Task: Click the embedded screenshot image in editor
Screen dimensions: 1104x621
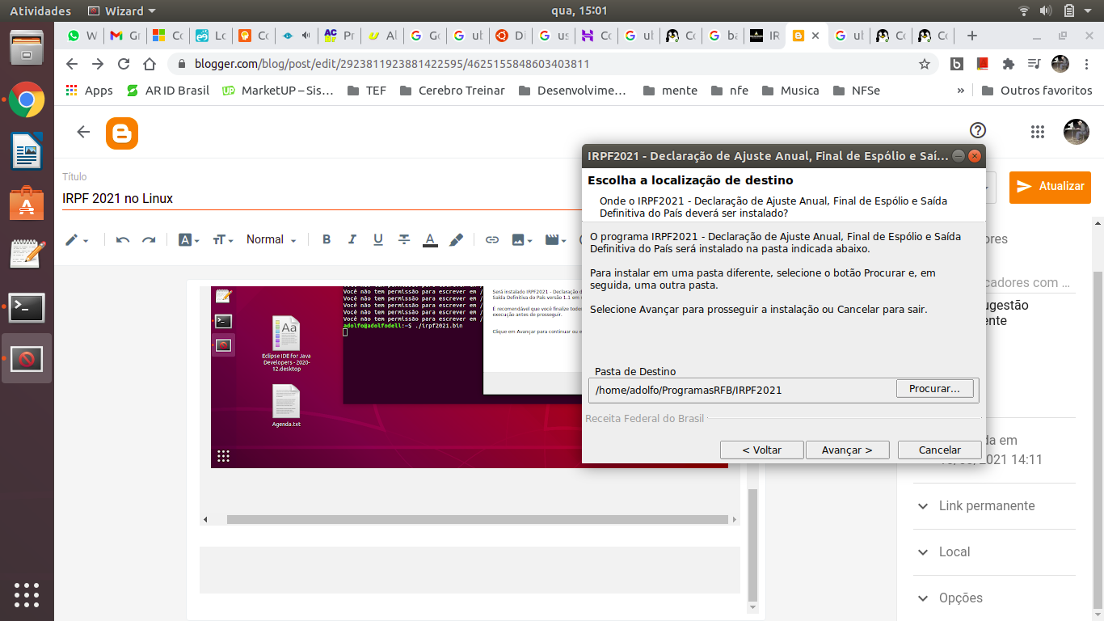Action: [396, 377]
